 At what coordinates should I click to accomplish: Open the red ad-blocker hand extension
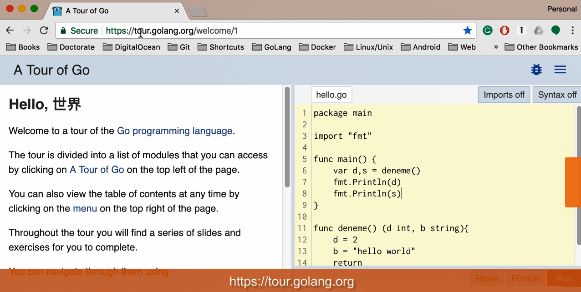click(505, 30)
